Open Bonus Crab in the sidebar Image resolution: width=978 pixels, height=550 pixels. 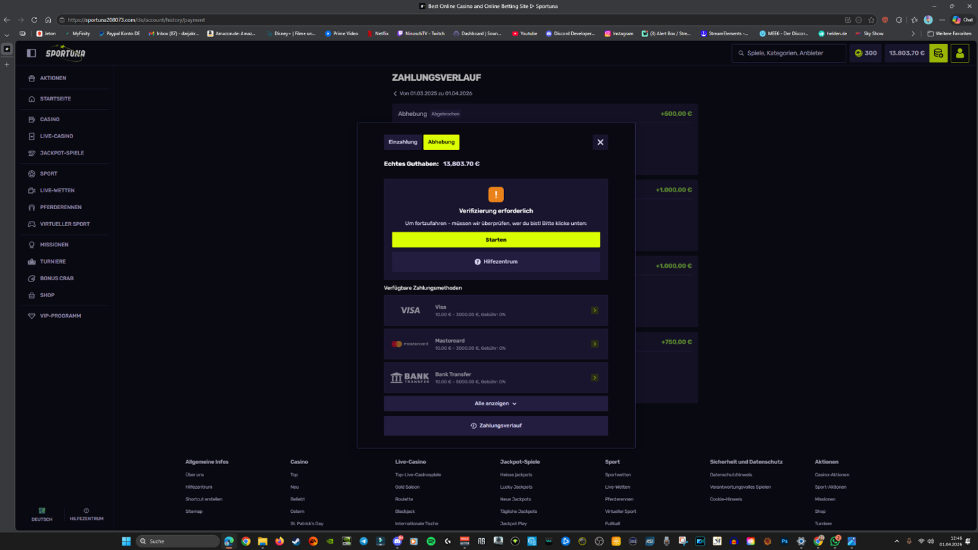[x=57, y=278]
